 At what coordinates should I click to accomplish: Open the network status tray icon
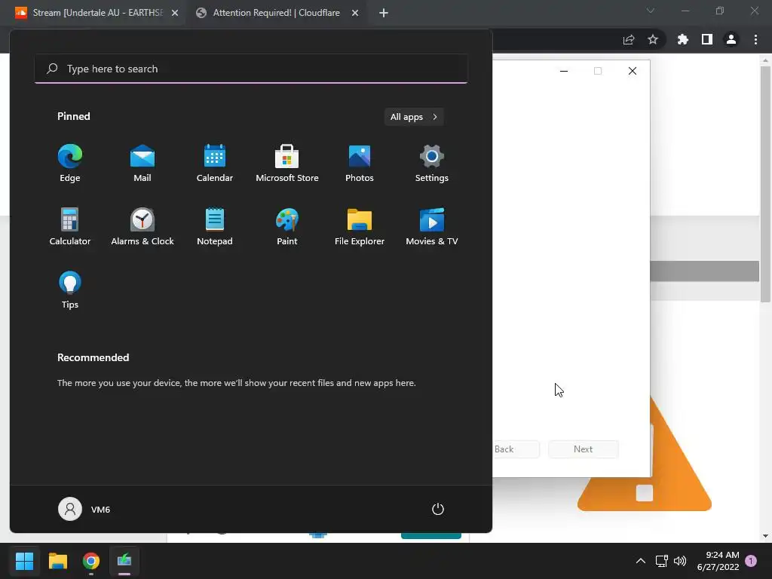click(x=661, y=561)
